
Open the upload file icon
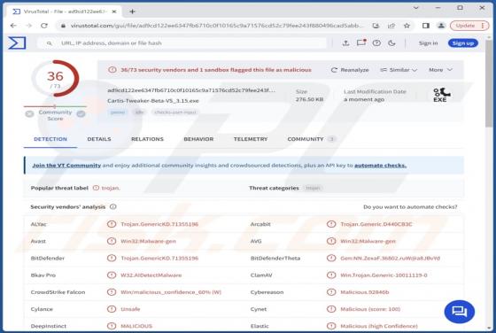click(x=345, y=43)
